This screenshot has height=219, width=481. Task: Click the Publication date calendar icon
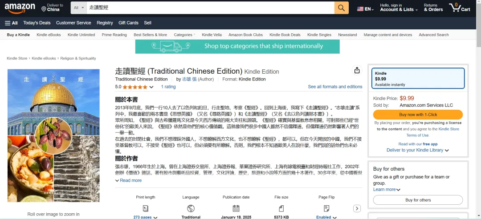[236, 209]
